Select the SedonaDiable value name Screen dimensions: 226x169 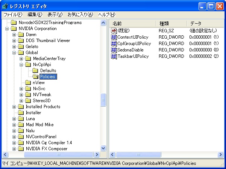click(x=130, y=50)
